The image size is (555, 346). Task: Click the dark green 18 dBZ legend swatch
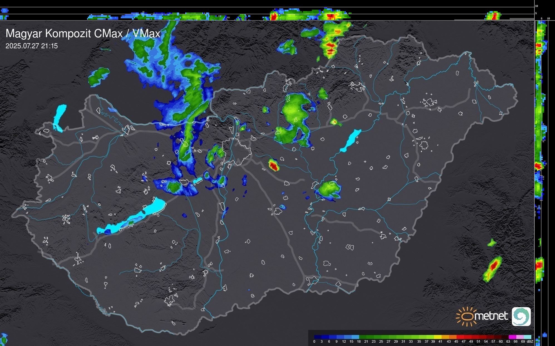point(363,337)
